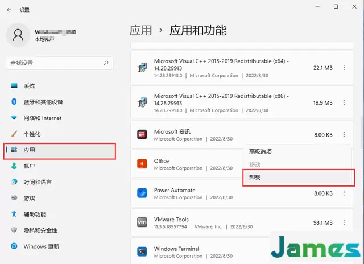Open 蓝牙和其他设备 settings
Screen dimensions: 364x264
coord(59,102)
